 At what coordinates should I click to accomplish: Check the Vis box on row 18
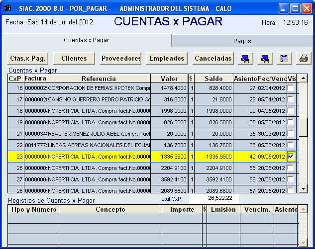(291, 111)
